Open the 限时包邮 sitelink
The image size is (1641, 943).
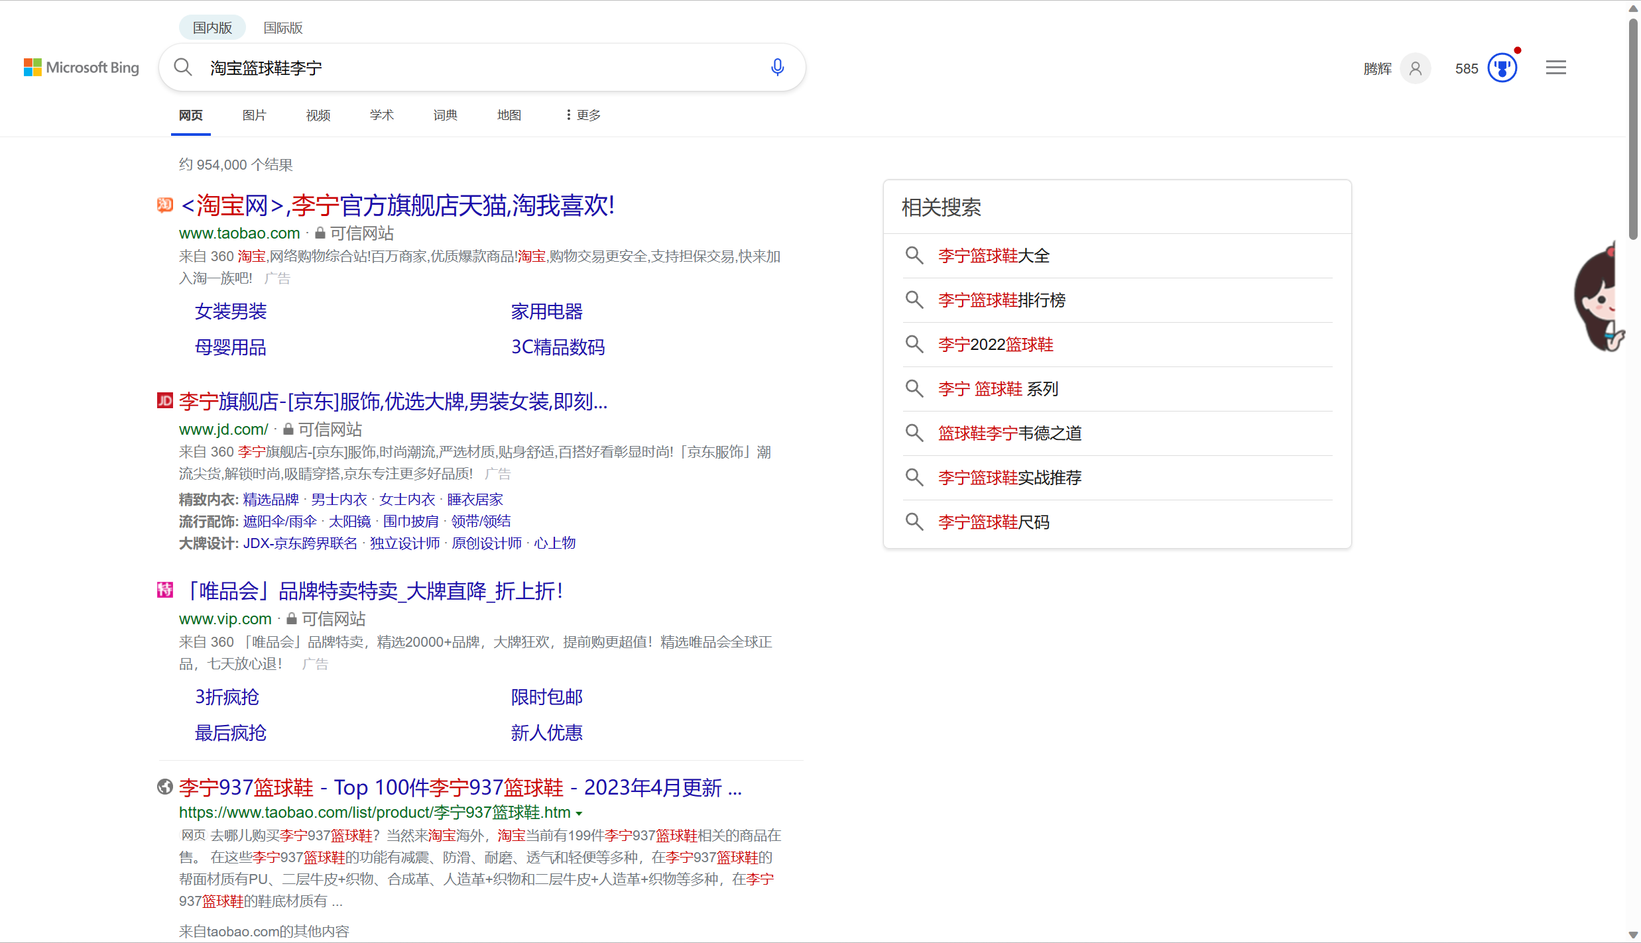547,697
